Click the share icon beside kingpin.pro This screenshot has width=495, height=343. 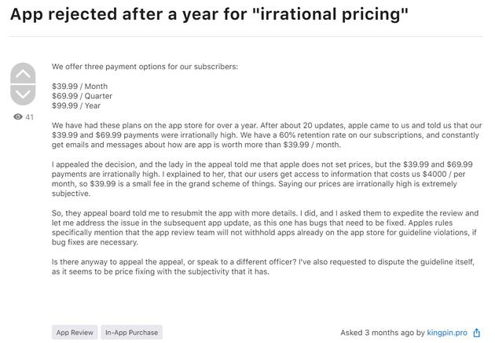pyautogui.click(x=477, y=333)
